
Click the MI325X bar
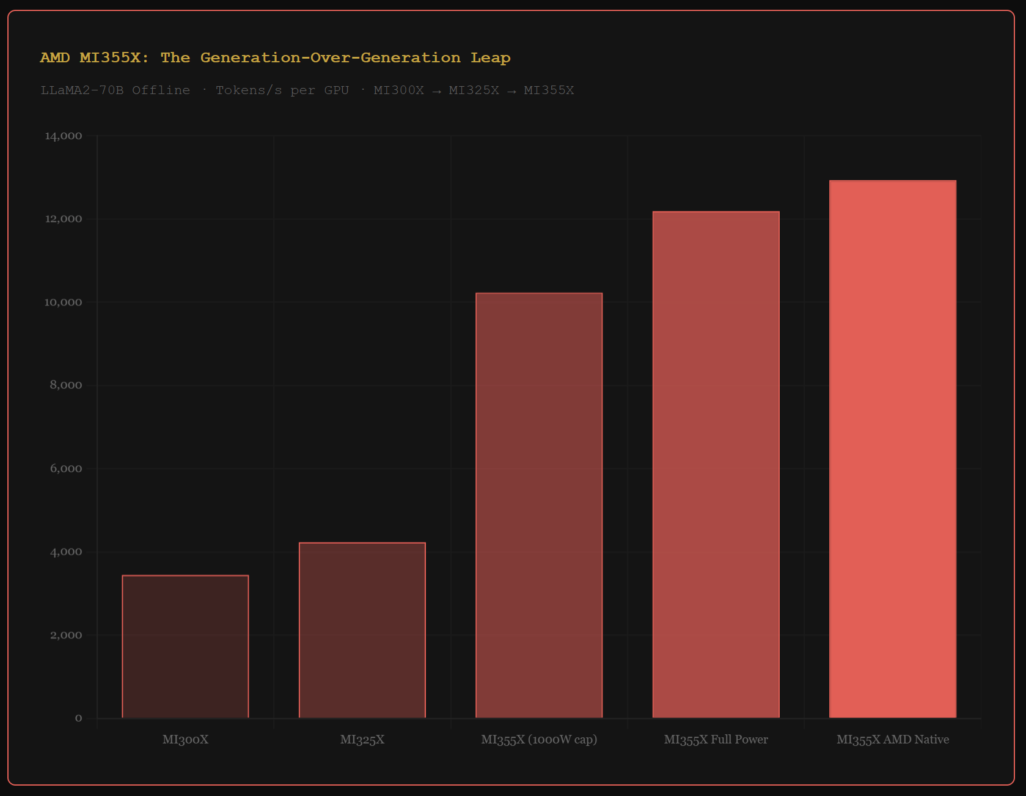(362, 630)
